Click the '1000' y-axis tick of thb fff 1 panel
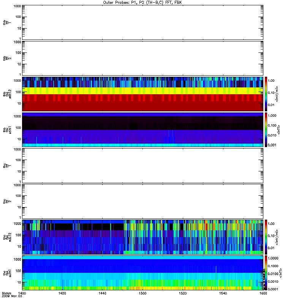 pyautogui.click(x=17, y=6)
